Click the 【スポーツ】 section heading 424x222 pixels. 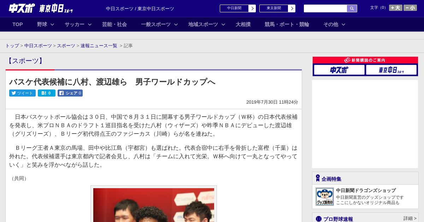[25, 61]
